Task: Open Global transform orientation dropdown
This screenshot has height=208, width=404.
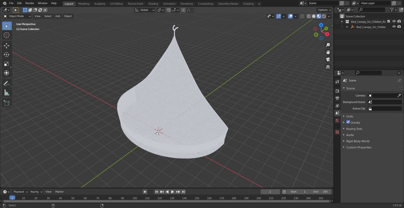Action: coord(145,10)
